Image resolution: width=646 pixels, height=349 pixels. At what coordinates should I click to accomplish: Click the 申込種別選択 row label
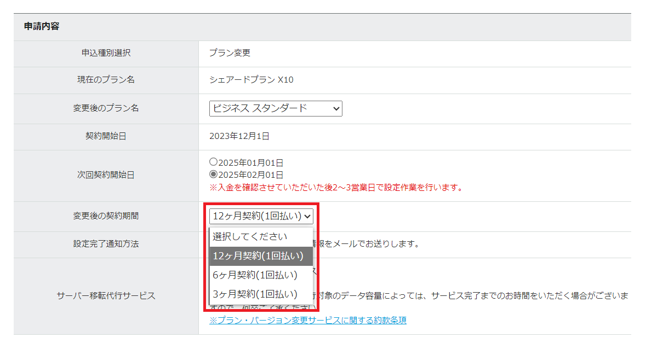pos(106,53)
